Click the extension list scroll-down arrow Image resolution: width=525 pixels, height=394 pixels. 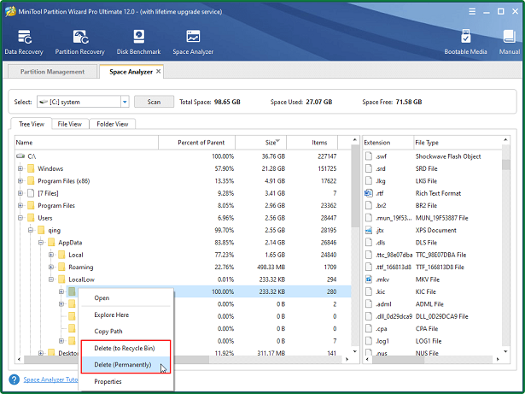[x=505, y=351]
